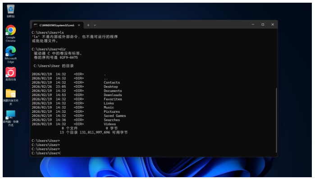Click the last command prompt line
Image resolution: width=315 pixels, height=179 pixels.
click(46, 153)
